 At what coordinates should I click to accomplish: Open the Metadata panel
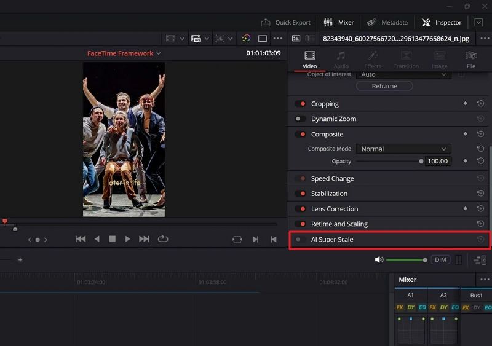tap(387, 22)
